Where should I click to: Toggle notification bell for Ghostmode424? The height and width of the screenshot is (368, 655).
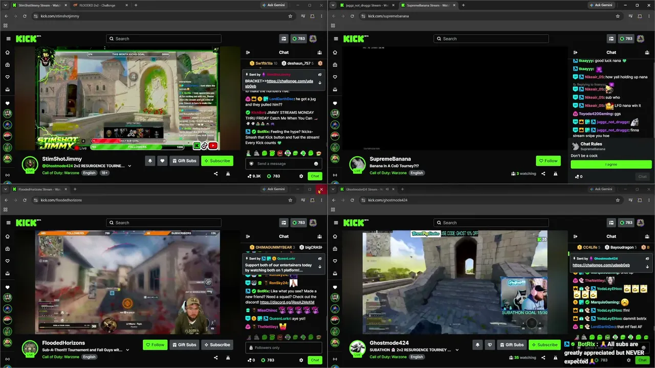pyautogui.click(x=477, y=344)
